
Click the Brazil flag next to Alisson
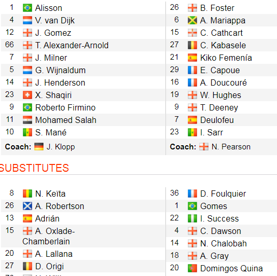click(27, 8)
